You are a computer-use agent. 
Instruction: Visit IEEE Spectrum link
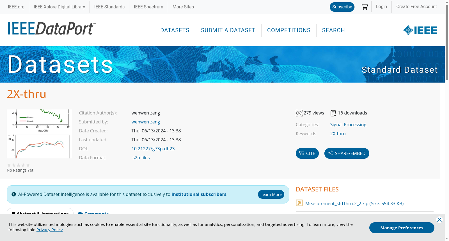click(x=148, y=7)
